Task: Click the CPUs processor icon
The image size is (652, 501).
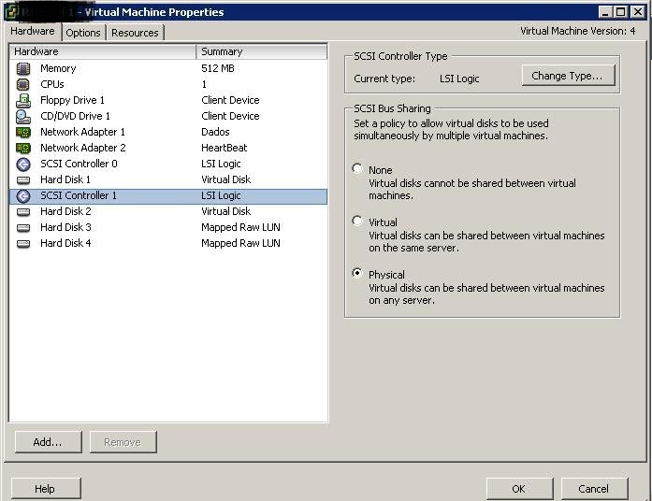Action: (x=23, y=84)
